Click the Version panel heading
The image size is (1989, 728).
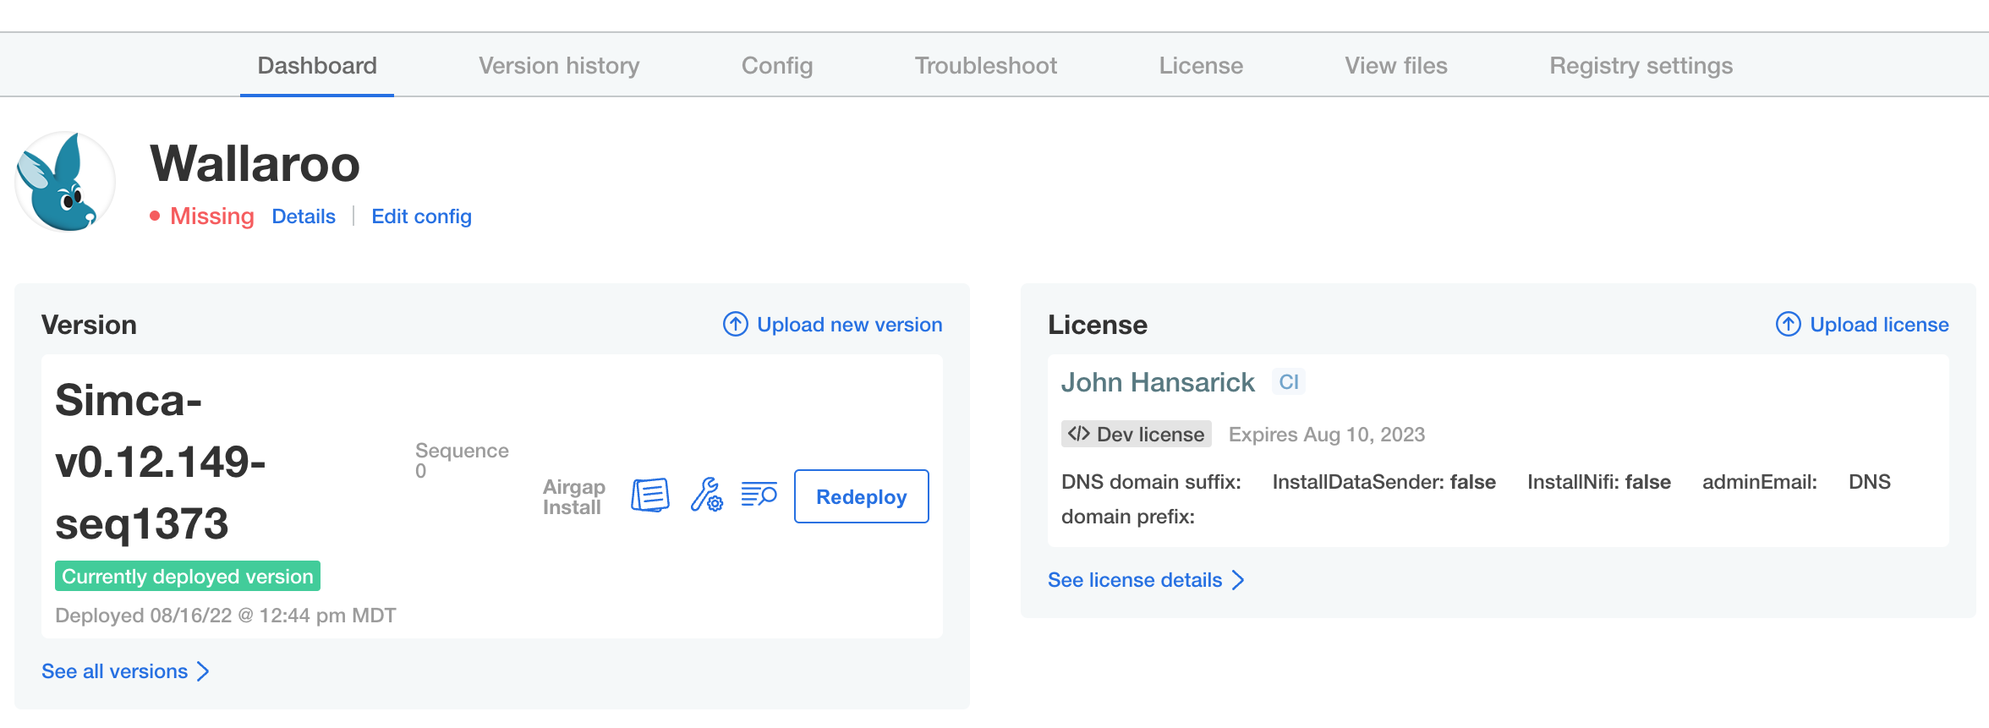tap(89, 325)
